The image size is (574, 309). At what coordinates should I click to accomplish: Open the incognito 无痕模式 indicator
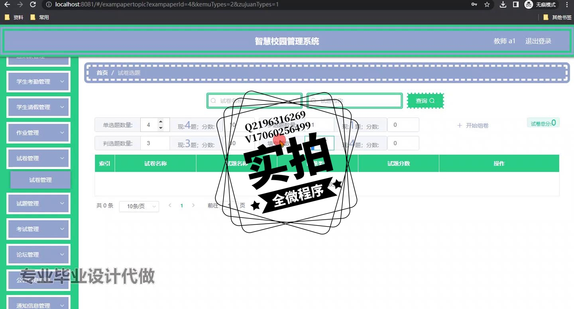[x=541, y=5]
